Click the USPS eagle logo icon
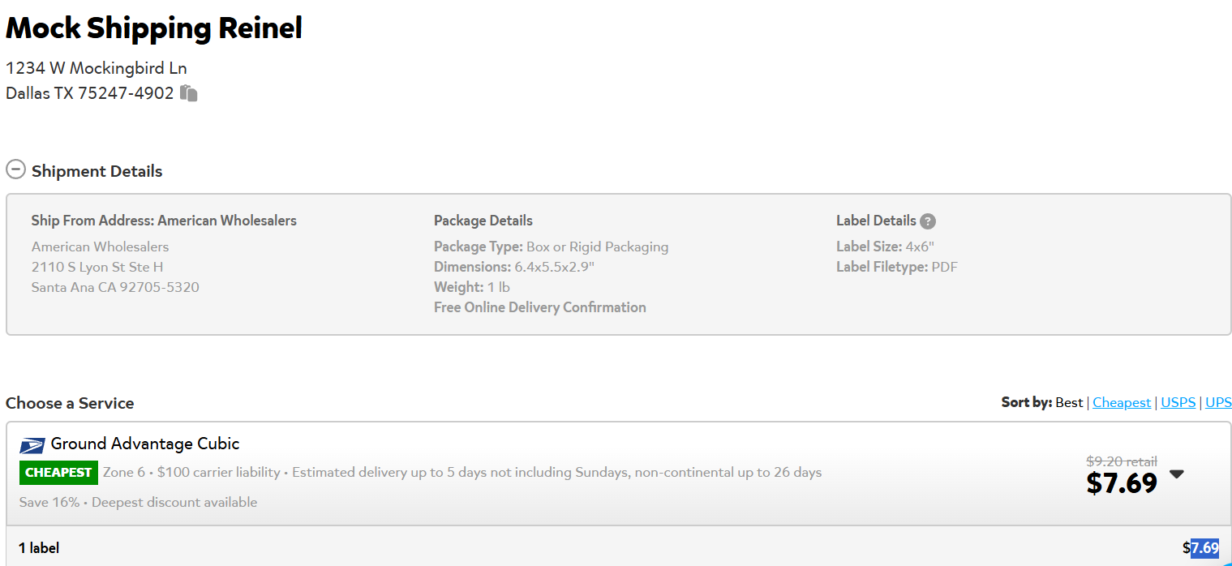 pyautogui.click(x=32, y=445)
